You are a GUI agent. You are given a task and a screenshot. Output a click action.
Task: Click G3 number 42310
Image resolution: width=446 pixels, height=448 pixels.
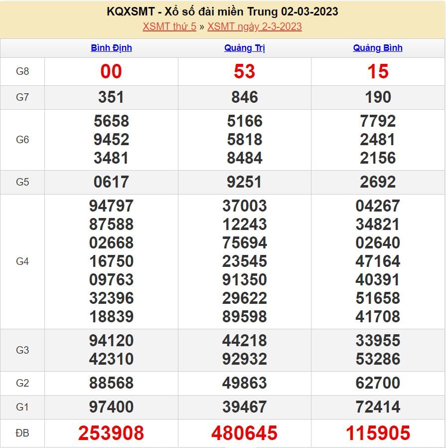(x=111, y=359)
